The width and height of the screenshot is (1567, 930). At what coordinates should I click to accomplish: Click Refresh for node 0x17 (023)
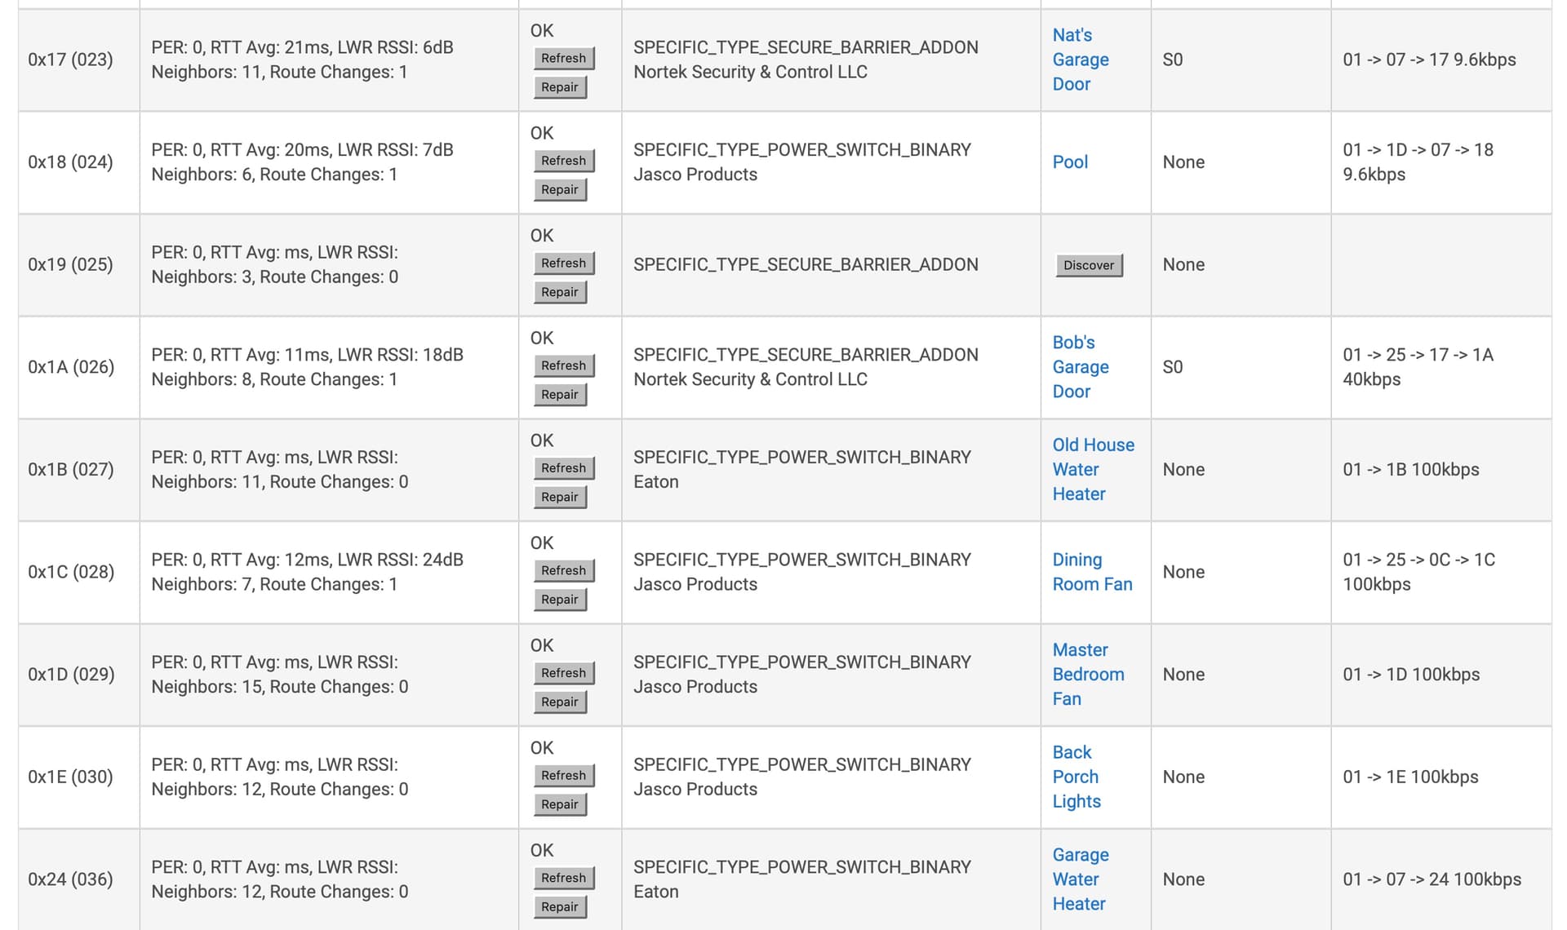pos(563,58)
